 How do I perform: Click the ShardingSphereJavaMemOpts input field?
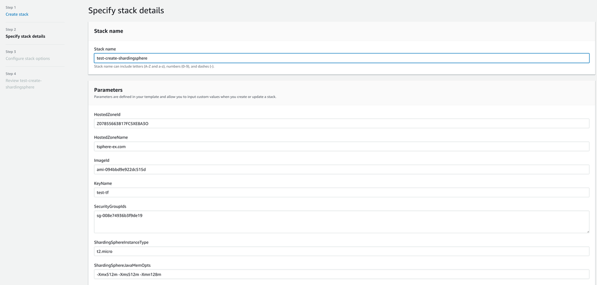341,274
